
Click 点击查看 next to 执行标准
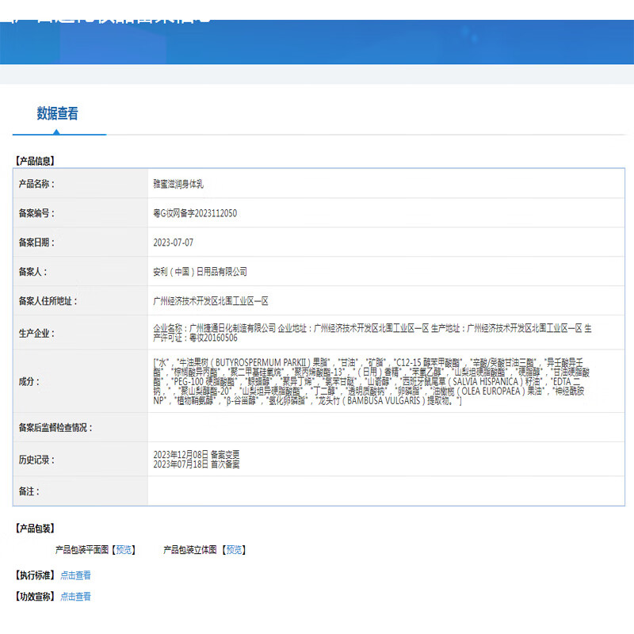coord(75,575)
